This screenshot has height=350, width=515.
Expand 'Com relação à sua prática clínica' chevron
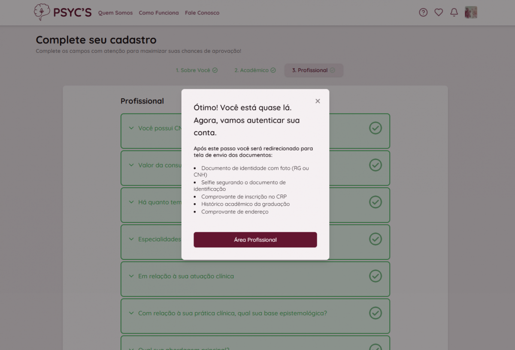[x=131, y=313]
